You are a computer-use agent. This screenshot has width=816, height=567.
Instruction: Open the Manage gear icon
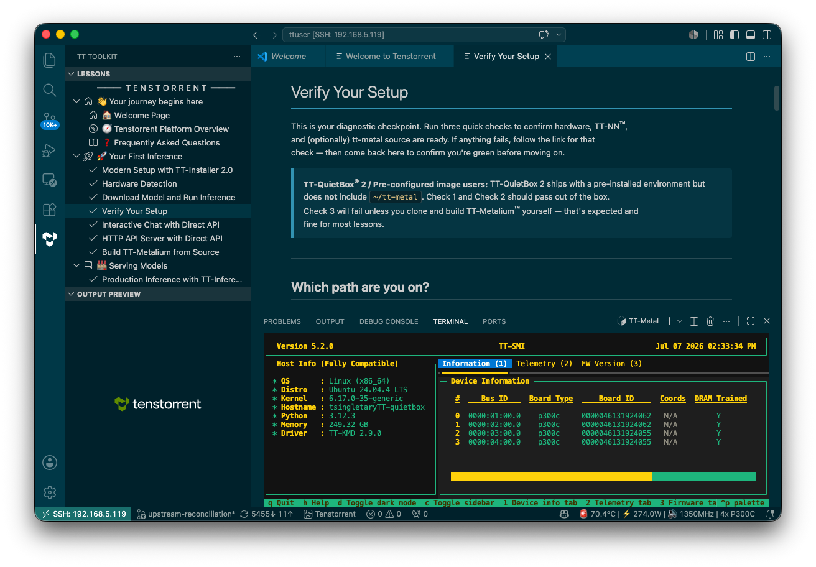click(50, 492)
